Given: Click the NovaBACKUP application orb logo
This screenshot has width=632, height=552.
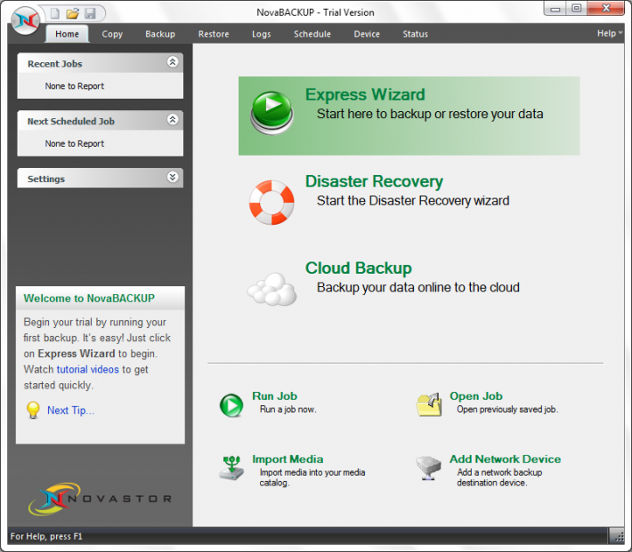Looking at the screenshot, I should (x=26, y=21).
